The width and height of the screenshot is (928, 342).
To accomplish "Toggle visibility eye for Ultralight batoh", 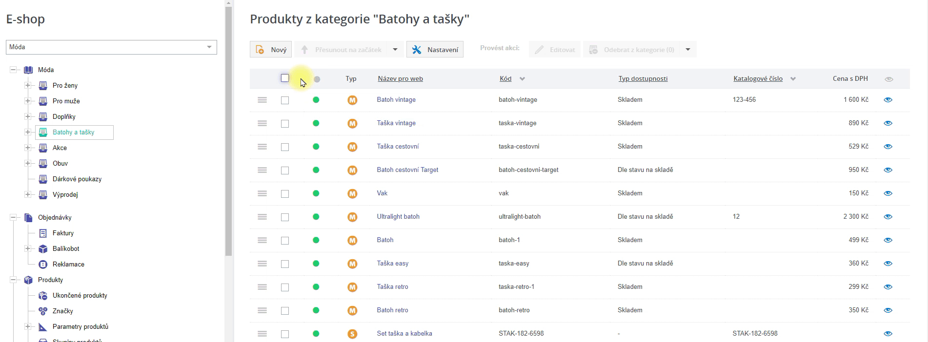I will (x=888, y=217).
